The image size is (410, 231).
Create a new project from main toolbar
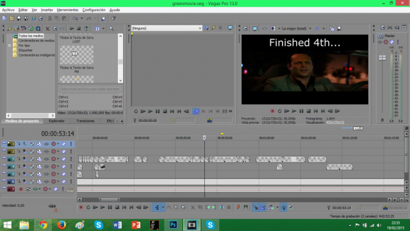pos(4,19)
